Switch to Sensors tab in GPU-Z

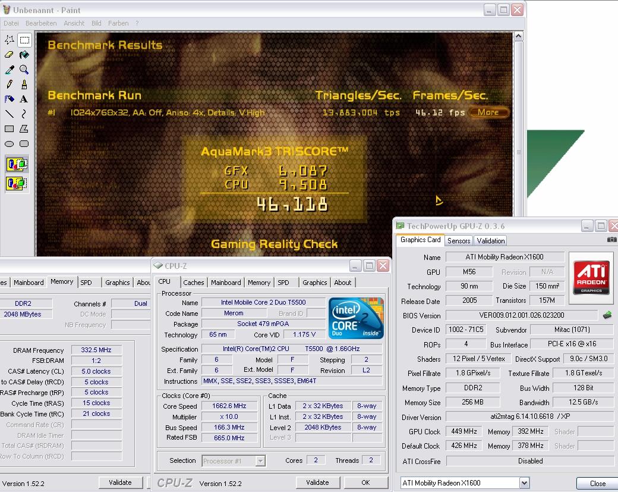click(x=459, y=241)
